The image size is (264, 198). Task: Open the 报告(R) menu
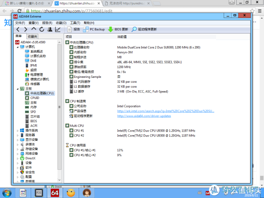point(47,23)
